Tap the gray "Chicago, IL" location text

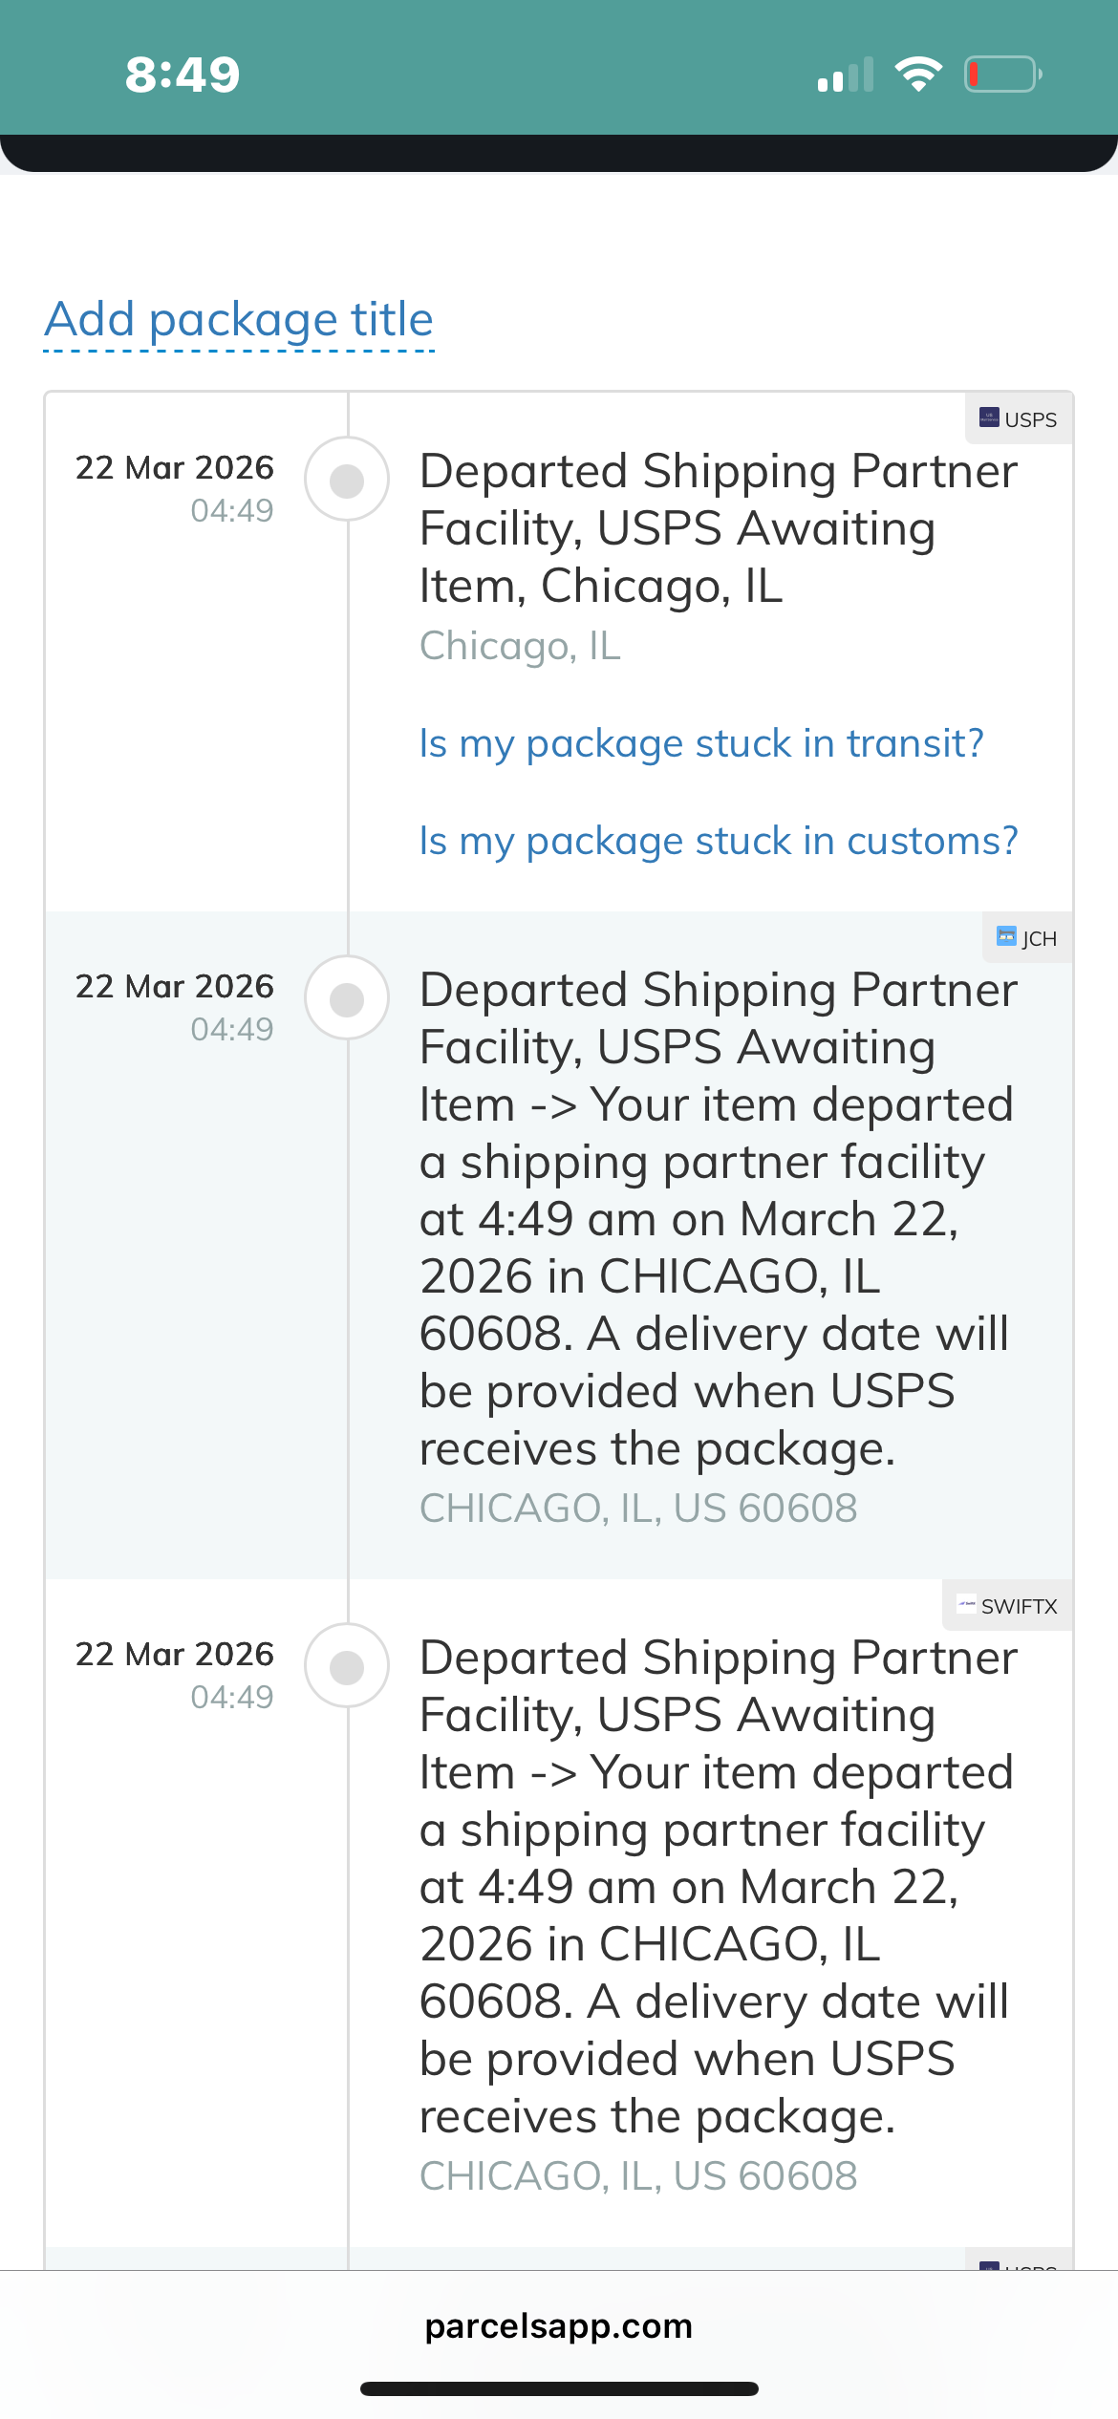pos(520,646)
